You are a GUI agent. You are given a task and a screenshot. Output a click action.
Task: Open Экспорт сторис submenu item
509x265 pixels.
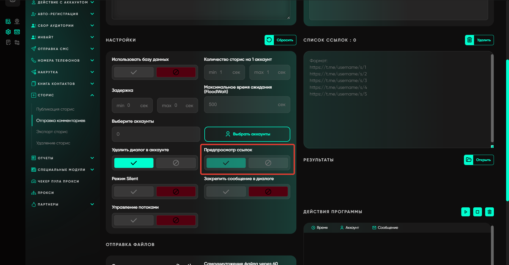coord(52,132)
